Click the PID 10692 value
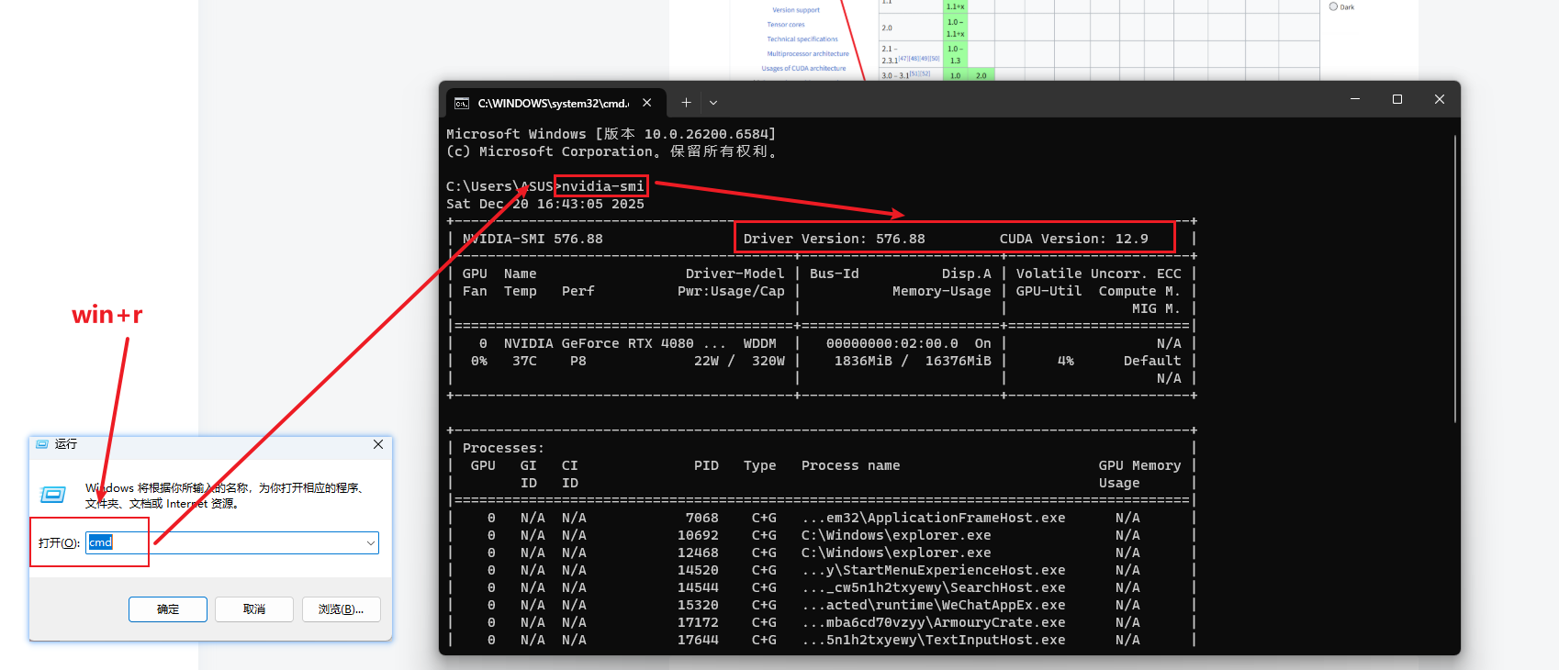The width and height of the screenshot is (1559, 670). [698, 535]
